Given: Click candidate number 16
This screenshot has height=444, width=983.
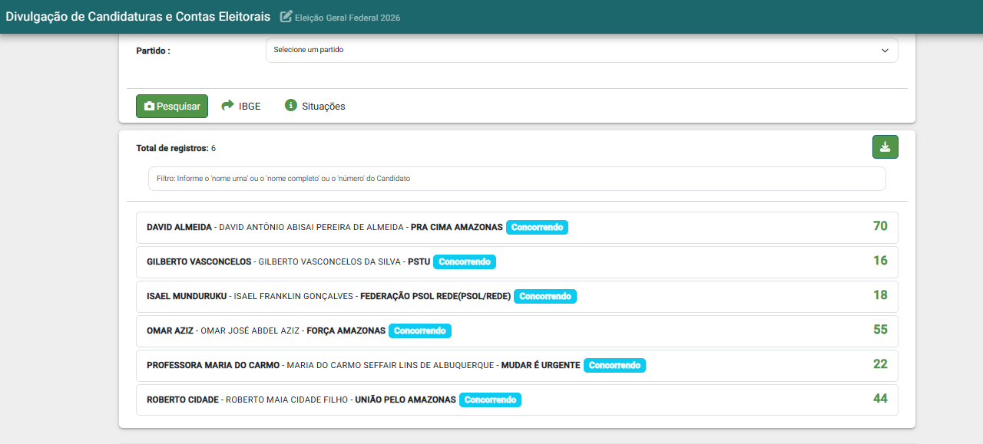Looking at the screenshot, I should coord(880,261).
